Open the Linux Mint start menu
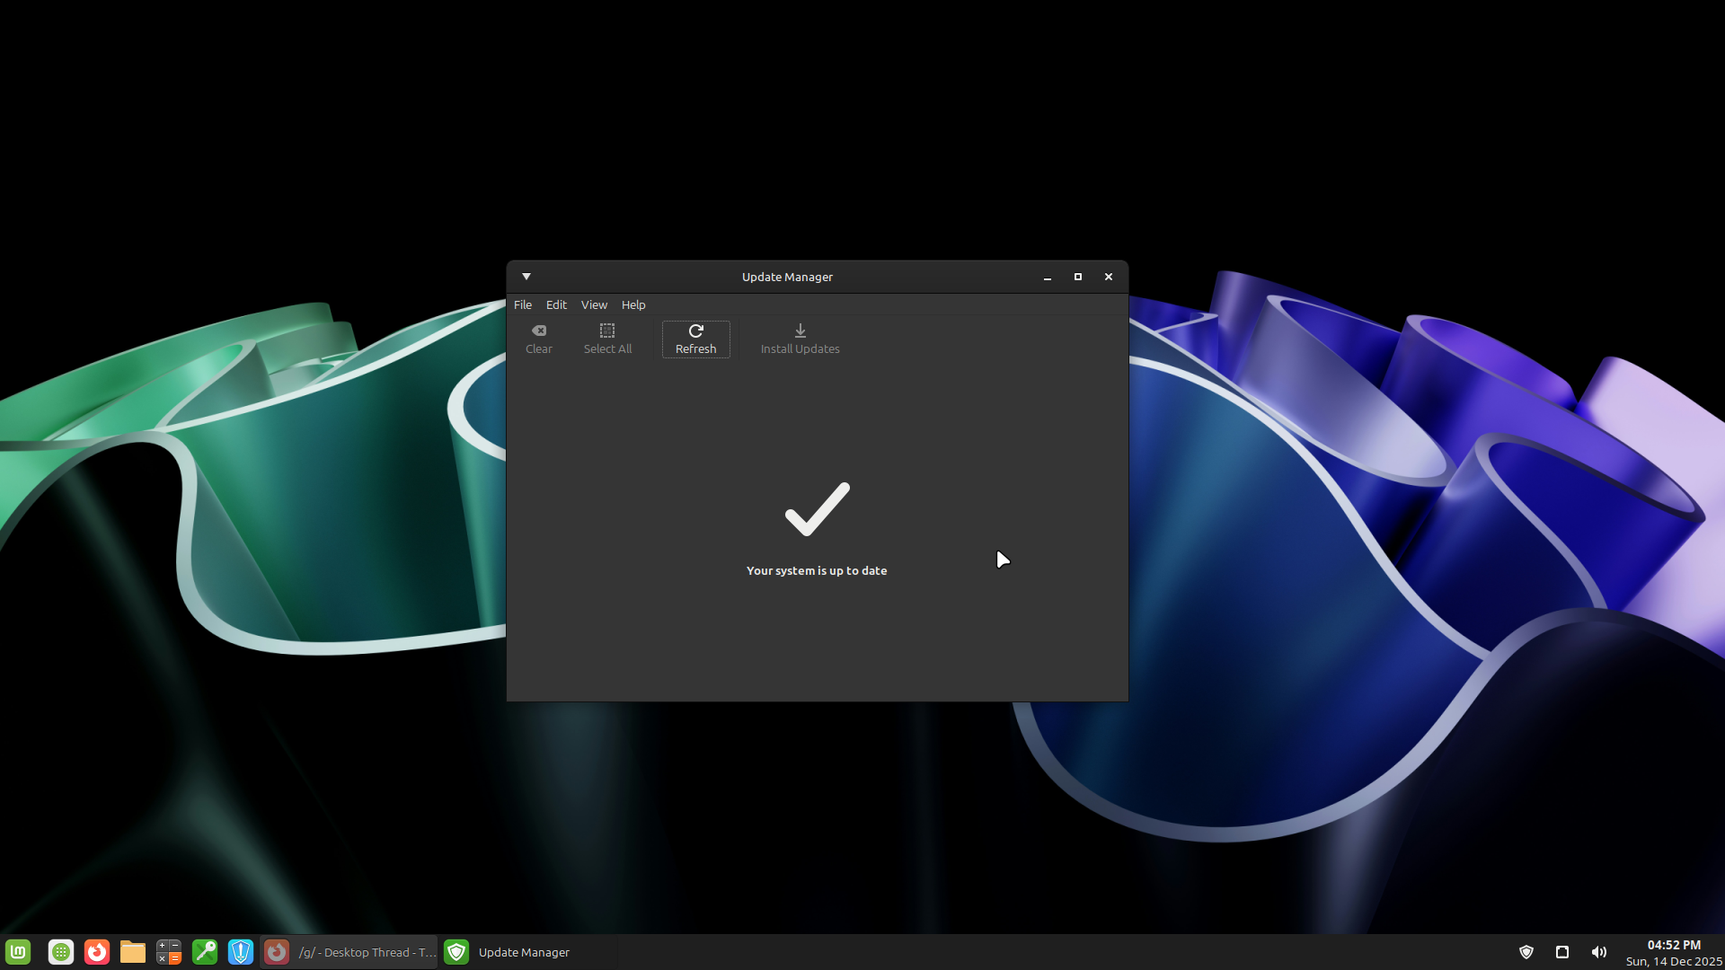Image resolution: width=1725 pixels, height=970 pixels. 18,952
